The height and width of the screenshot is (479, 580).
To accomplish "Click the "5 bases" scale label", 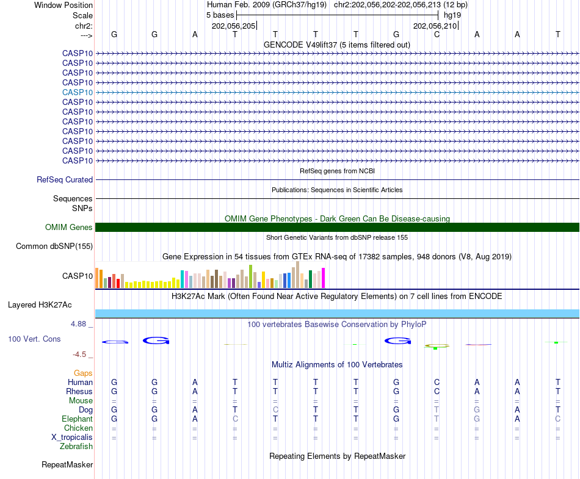I will [220, 15].
